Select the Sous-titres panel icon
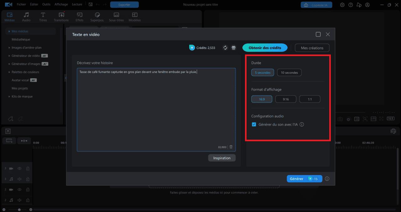This screenshot has width=401, height=212. tap(116, 16)
